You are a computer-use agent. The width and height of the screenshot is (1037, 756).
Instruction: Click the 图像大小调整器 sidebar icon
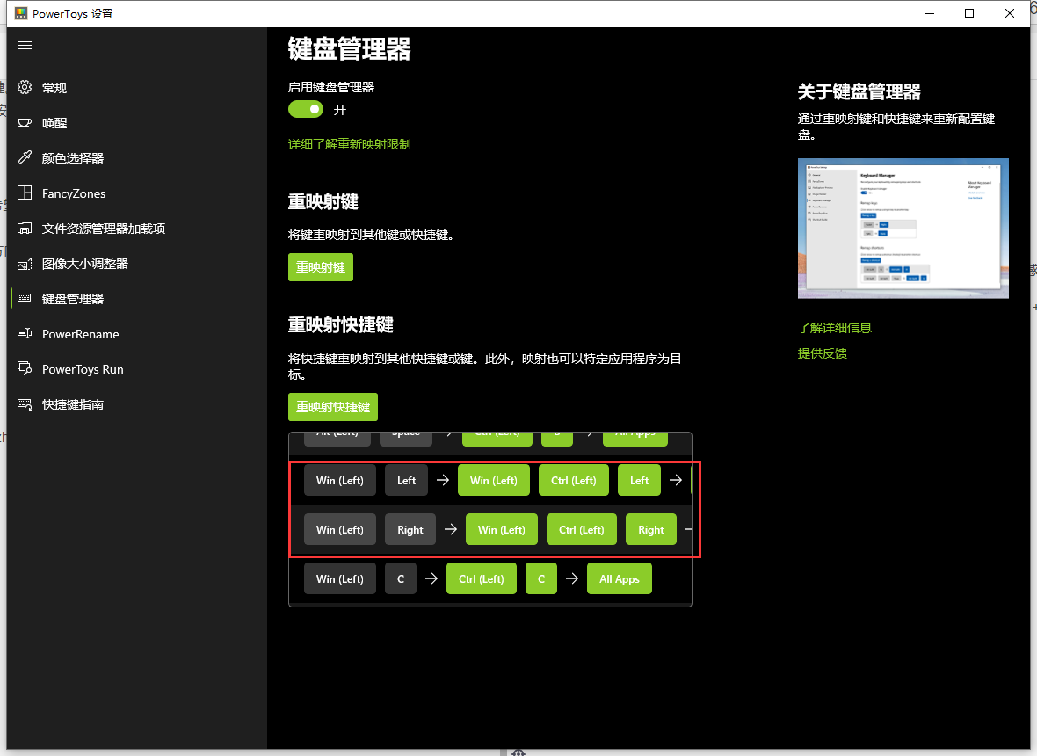coord(25,263)
